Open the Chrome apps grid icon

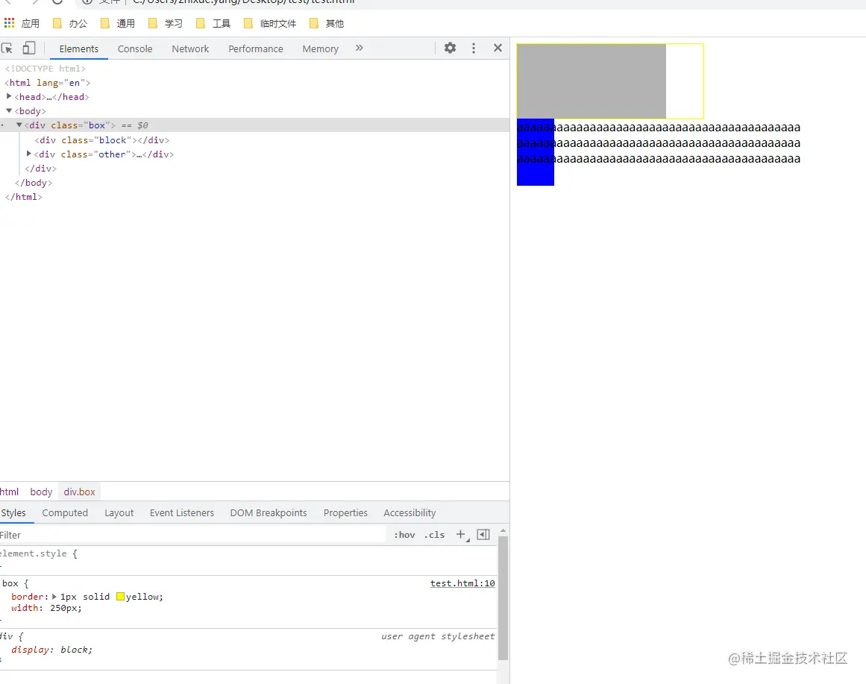[10, 23]
